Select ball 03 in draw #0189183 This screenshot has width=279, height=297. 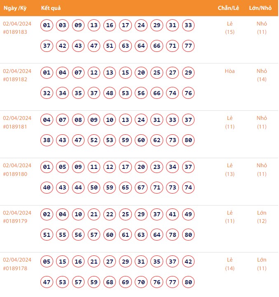pos(63,26)
